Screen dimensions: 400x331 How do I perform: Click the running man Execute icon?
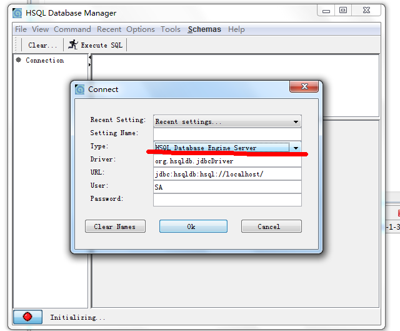pyautogui.click(x=73, y=44)
